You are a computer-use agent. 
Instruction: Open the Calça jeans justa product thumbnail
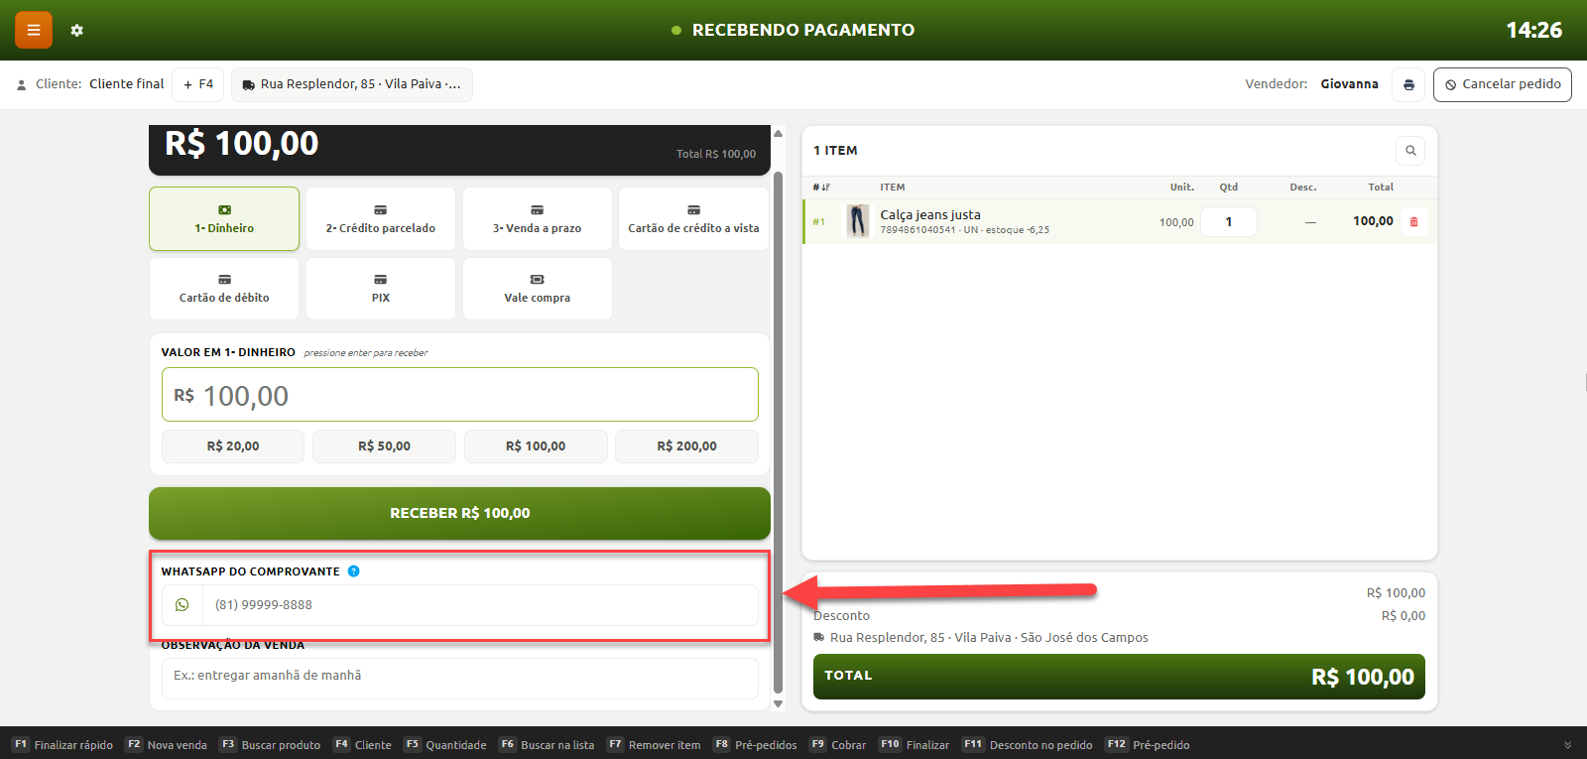coord(858,221)
